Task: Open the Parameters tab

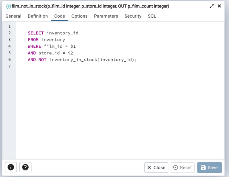Action: pyautogui.click(x=106, y=16)
